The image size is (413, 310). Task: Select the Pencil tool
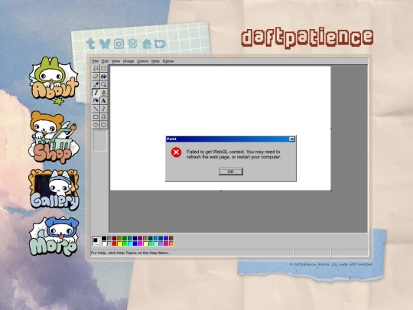click(x=96, y=93)
